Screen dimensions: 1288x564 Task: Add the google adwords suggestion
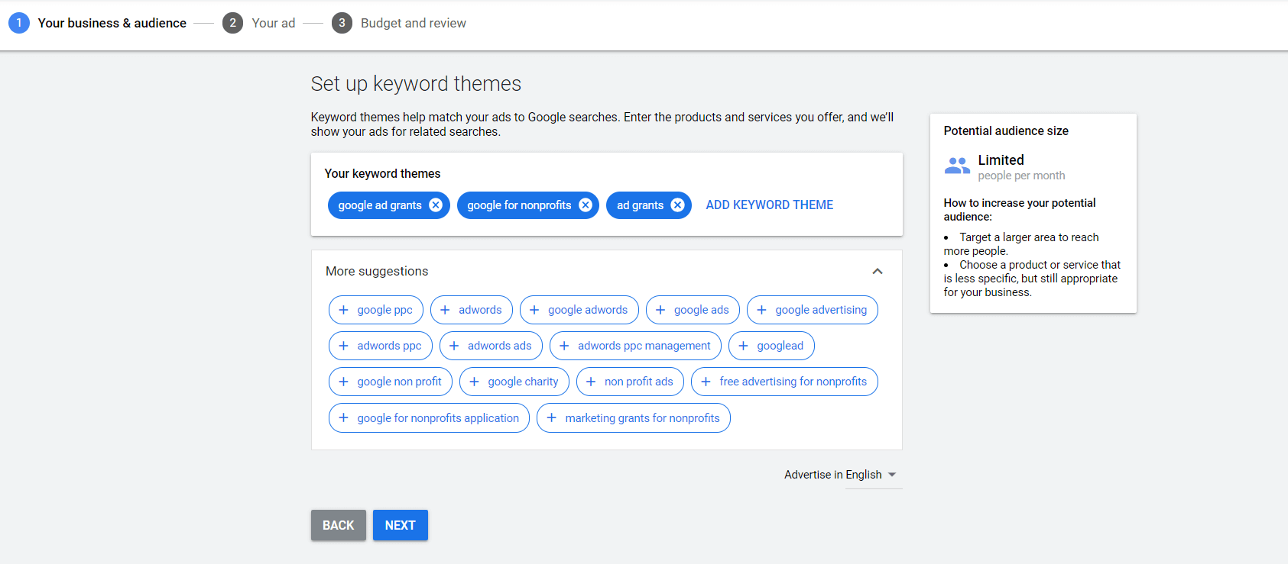tap(579, 310)
